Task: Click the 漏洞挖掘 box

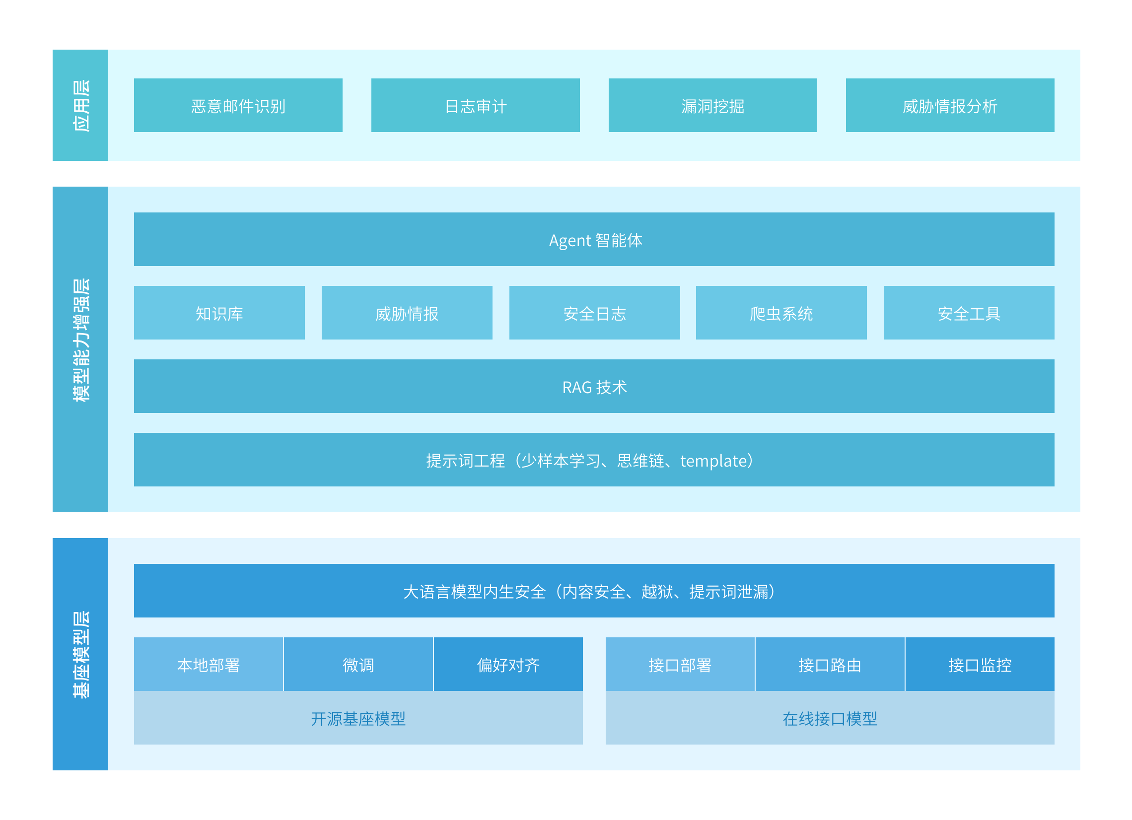Action: tap(712, 105)
